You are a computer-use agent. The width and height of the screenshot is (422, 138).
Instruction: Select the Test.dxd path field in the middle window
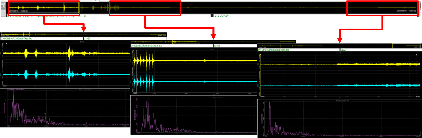point(172,46)
